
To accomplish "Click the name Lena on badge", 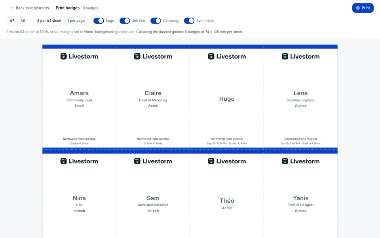I will pos(300,93).
